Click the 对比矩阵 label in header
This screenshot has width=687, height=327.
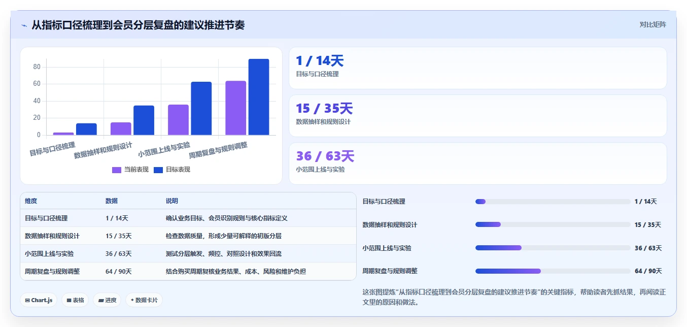[653, 24]
